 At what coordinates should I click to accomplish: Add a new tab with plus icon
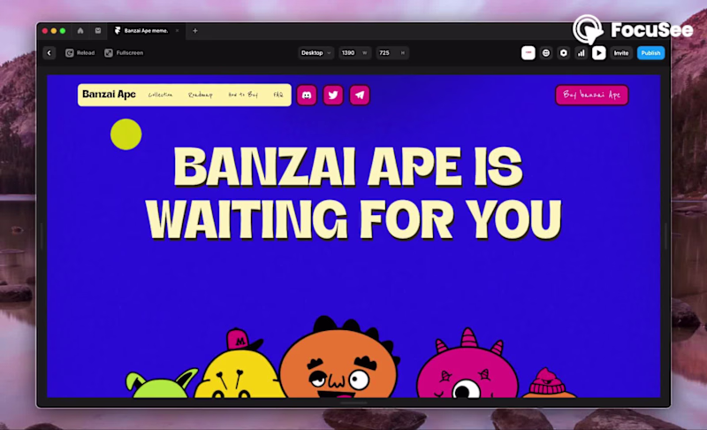(195, 31)
